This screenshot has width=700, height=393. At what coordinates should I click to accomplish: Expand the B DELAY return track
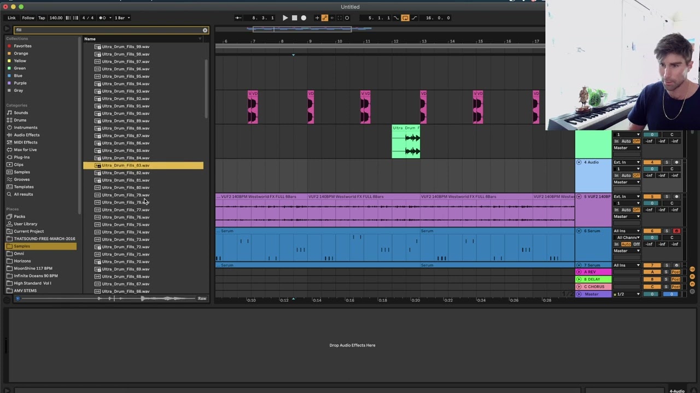579,279
